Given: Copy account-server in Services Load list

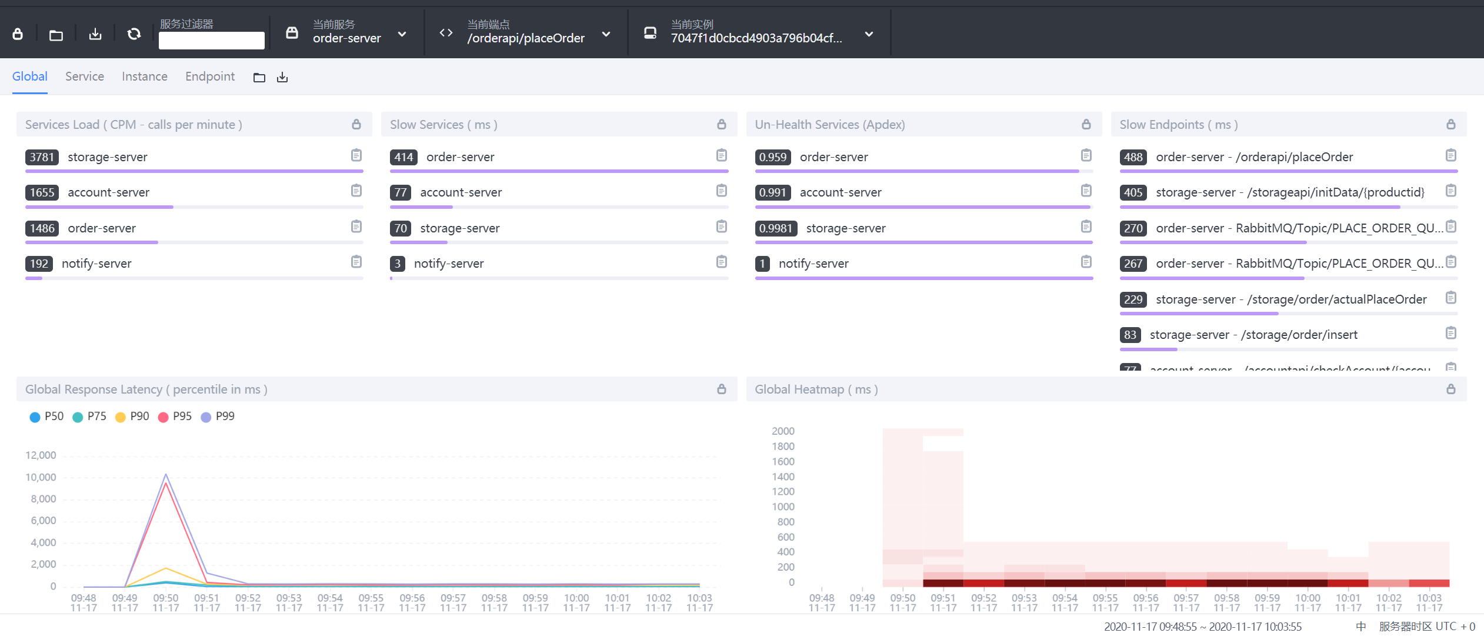Looking at the screenshot, I should click(356, 191).
